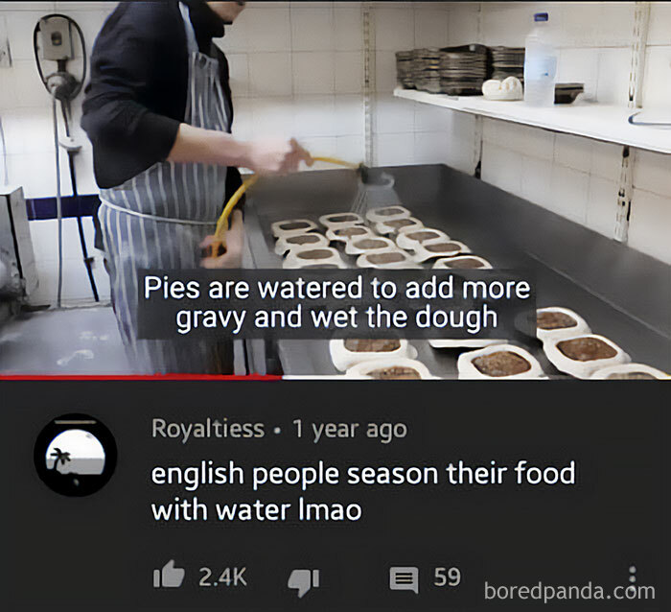671x612 pixels.
Task: Seek to the unplayed white progress portion
Action: 475,377
